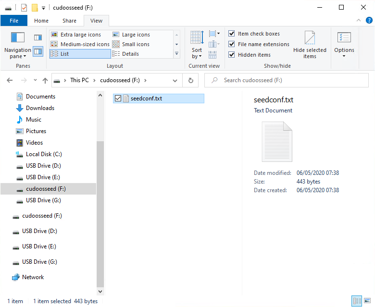
Task: Expand the This PC breadcrumb arrow
Action: click(x=94, y=80)
